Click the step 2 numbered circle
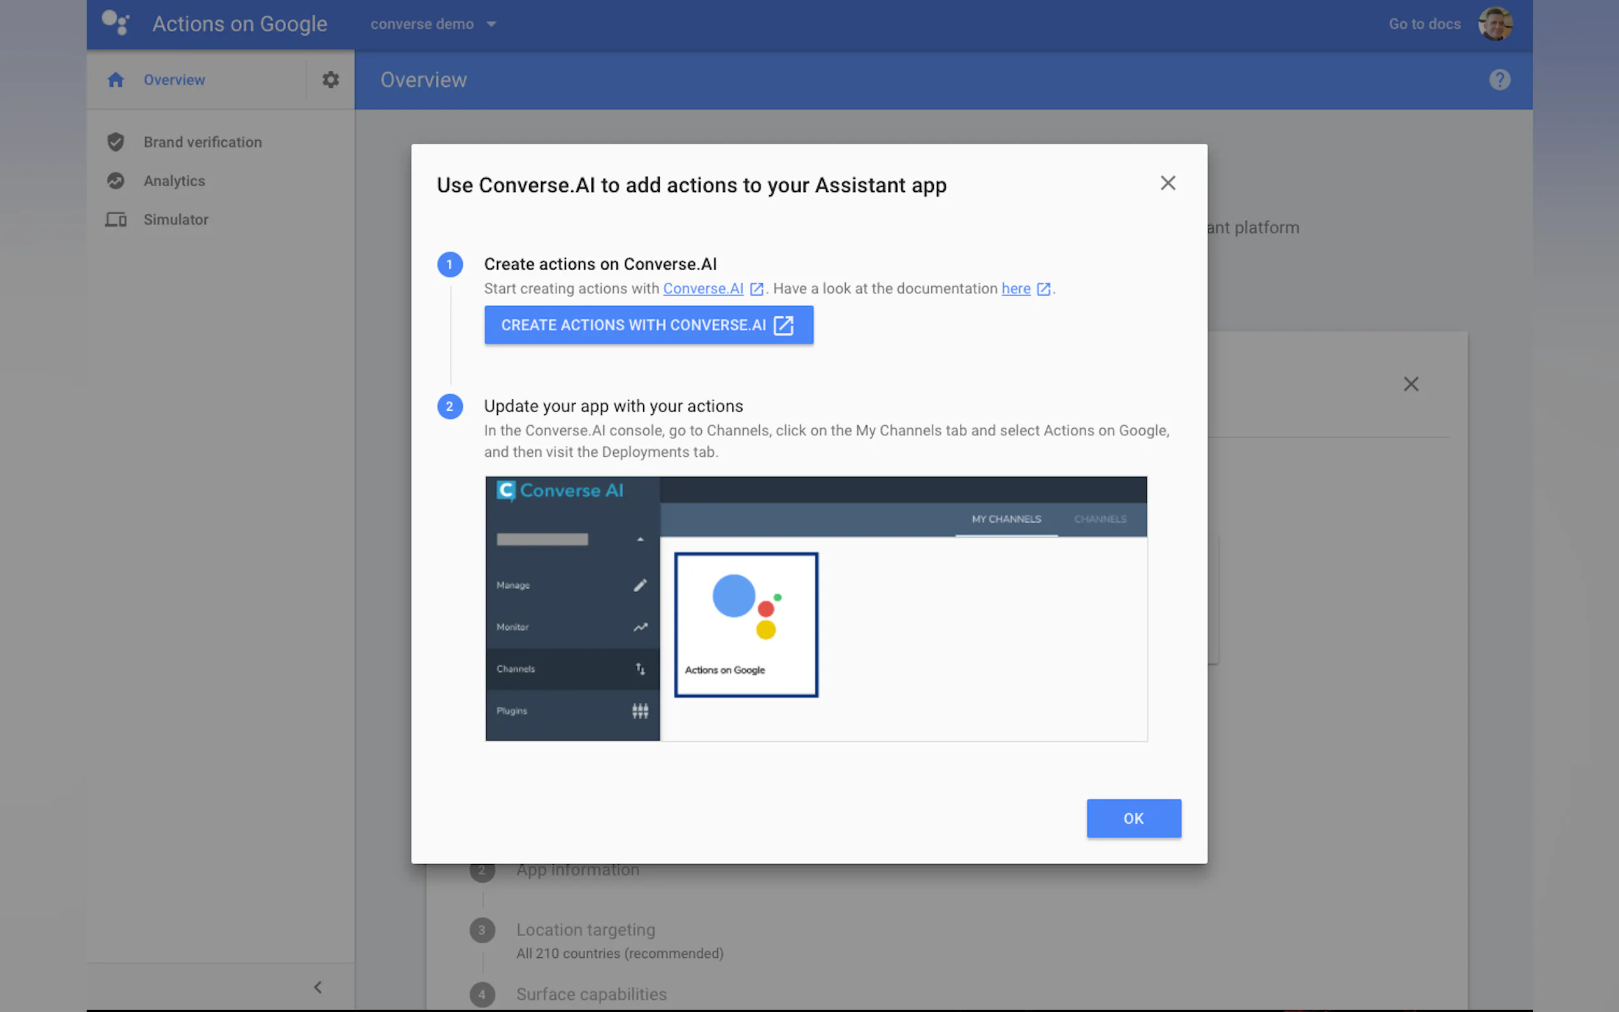The width and height of the screenshot is (1619, 1012). [x=450, y=407]
